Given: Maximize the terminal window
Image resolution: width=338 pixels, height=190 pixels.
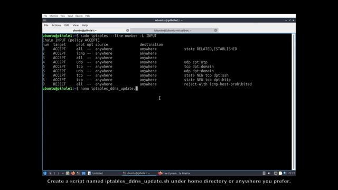Looking at the screenshot, I should (290, 20).
